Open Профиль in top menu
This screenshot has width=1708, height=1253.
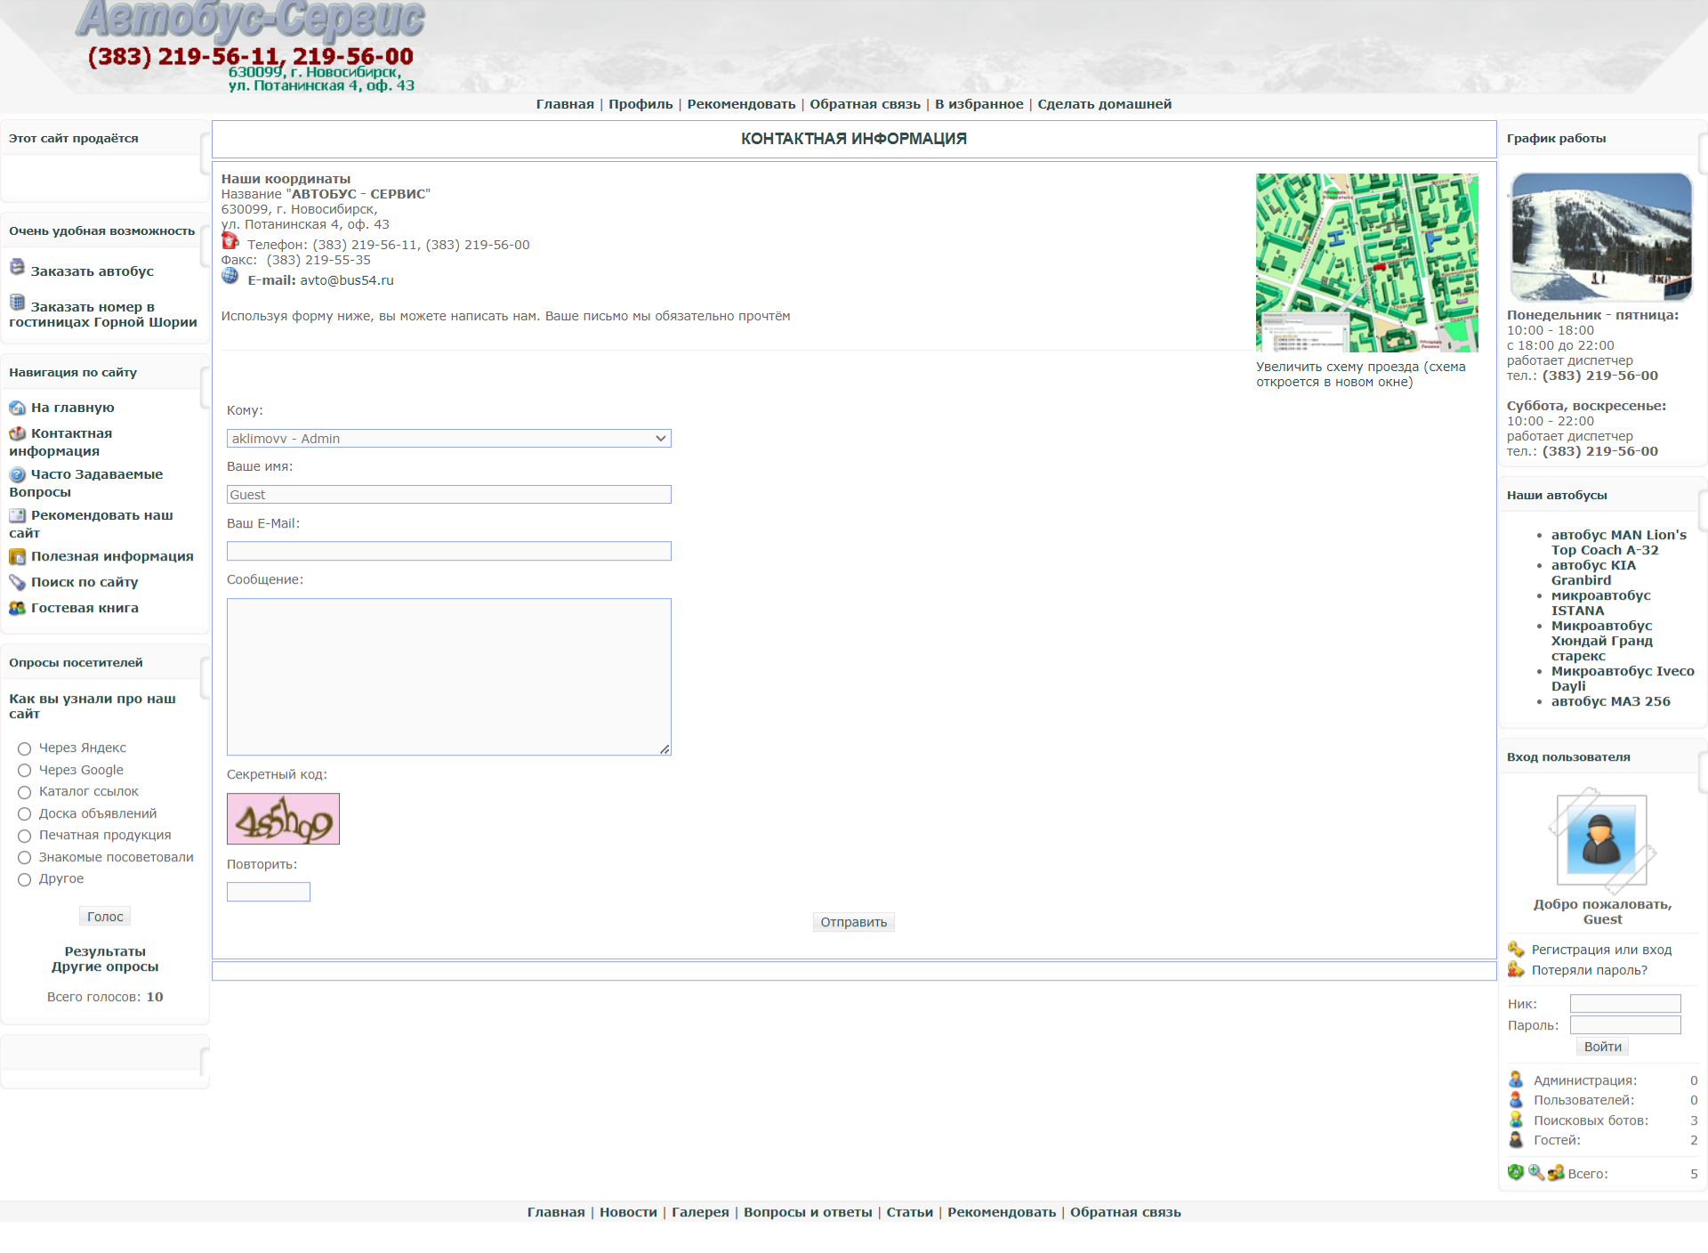pyautogui.click(x=640, y=104)
